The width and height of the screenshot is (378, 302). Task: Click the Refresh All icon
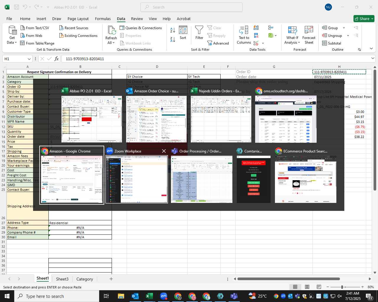point(112,30)
